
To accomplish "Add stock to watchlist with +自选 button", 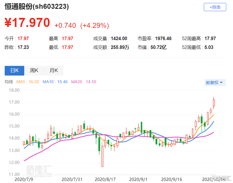I will coord(215,7).
